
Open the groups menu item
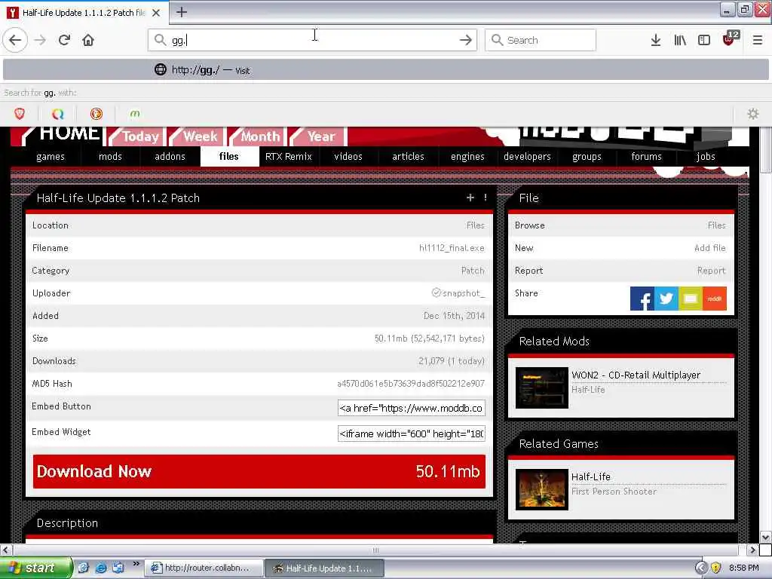(x=587, y=157)
